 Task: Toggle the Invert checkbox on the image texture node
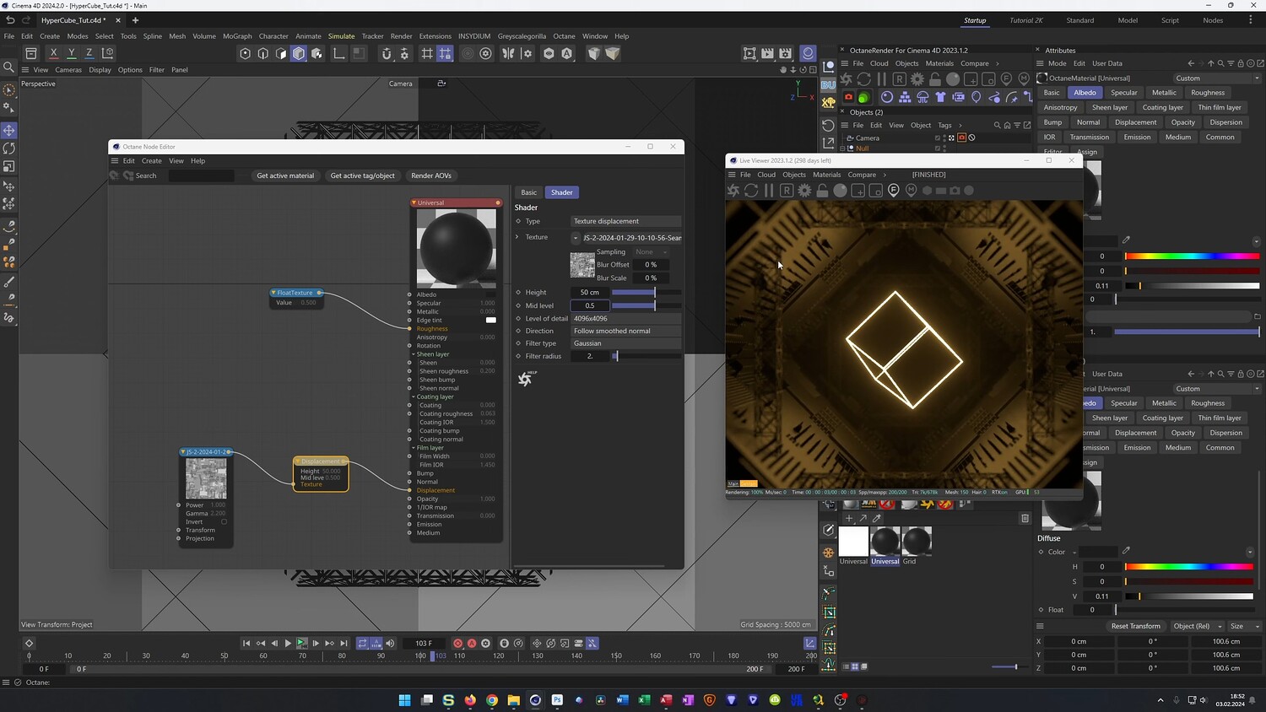(224, 522)
